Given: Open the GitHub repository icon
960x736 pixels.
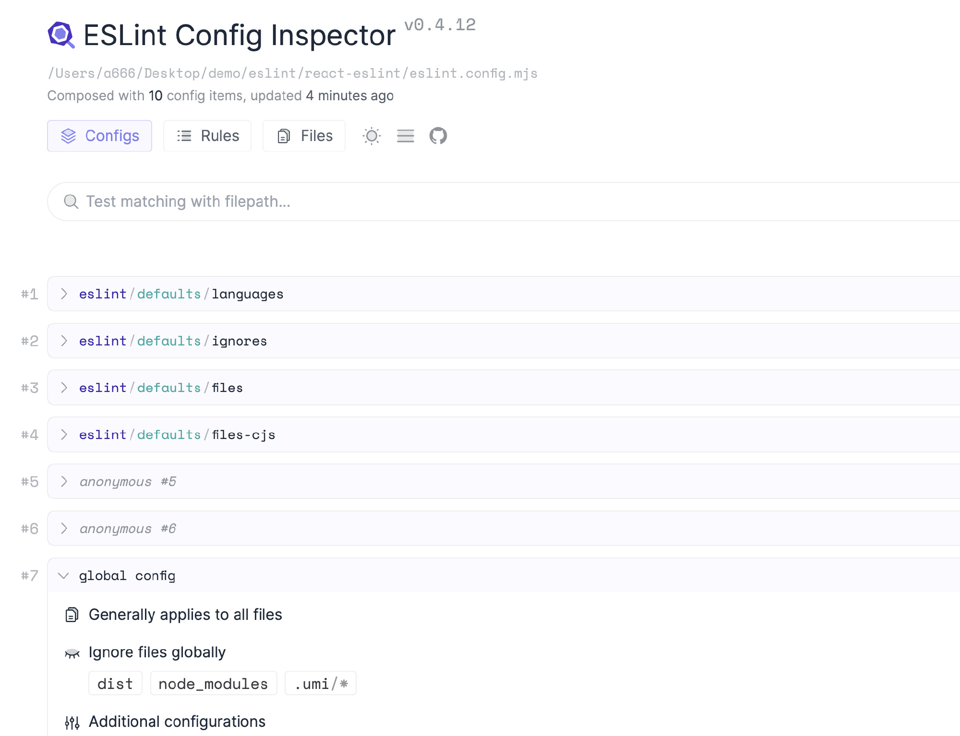Looking at the screenshot, I should pos(438,136).
